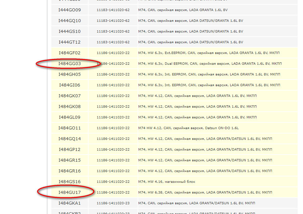Select the HW 4.16 магазинный блок description
The width and height of the screenshot is (303, 214).
tap(166, 182)
